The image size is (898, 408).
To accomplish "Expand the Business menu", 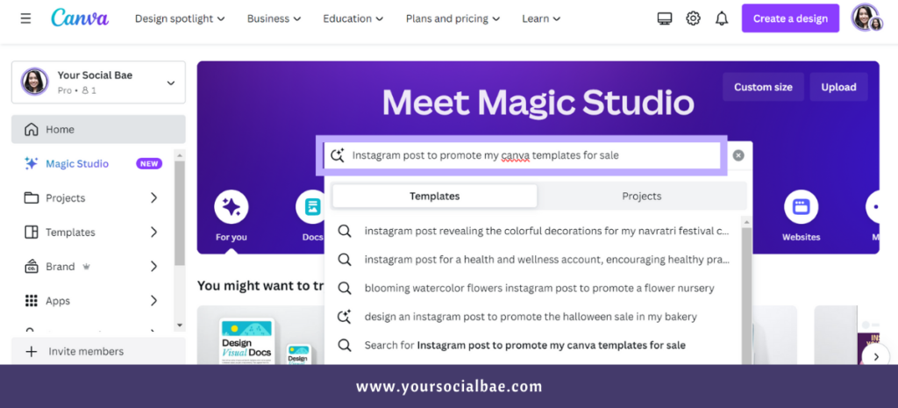I will point(274,18).
